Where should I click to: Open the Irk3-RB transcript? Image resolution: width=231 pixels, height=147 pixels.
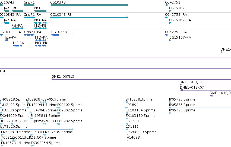(x=40, y=26)
